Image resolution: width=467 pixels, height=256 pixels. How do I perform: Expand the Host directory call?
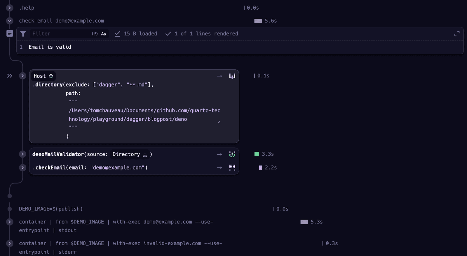22,76
